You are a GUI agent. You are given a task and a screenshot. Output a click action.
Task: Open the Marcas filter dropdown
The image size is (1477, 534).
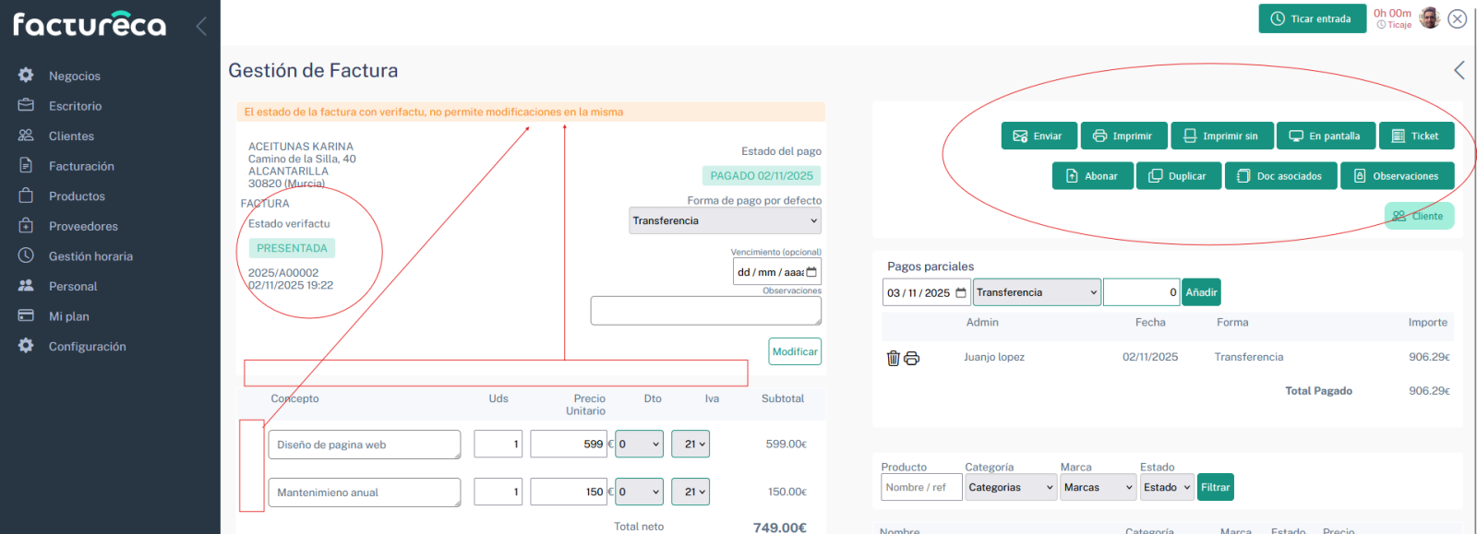[1099, 488]
